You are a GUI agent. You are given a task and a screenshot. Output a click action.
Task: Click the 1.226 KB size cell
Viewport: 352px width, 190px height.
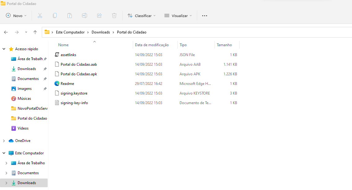point(230,74)
